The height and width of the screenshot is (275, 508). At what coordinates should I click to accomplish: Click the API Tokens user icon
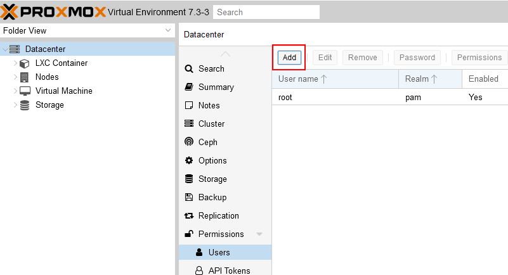199,271
